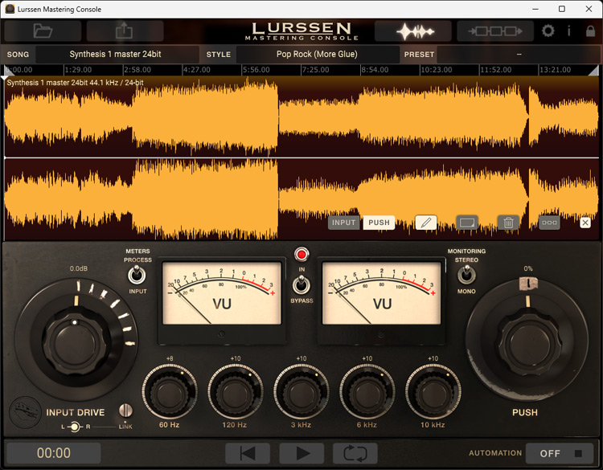The height and width of the screenshot is (470, 603).
Task: Open the SONG selector dropdown
Action: [x=117, y=54]
